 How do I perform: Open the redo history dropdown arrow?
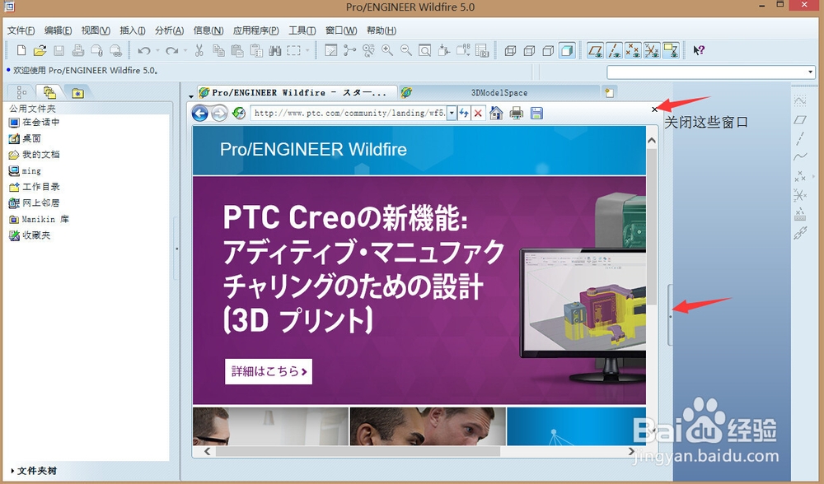(x=185, y=51)
